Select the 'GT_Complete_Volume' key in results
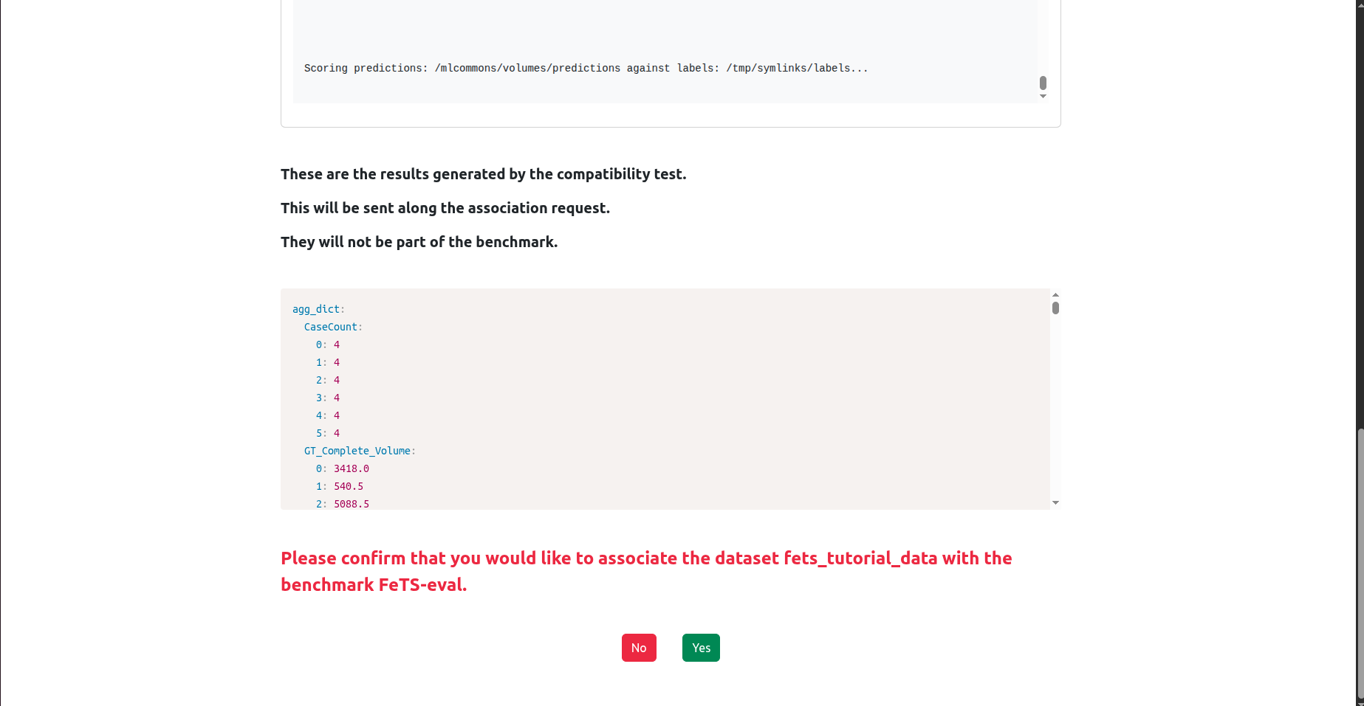 click(357, 451)
